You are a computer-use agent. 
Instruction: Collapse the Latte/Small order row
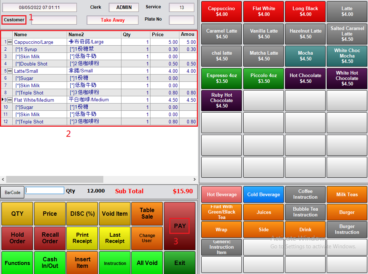click(x=10, y=71)
